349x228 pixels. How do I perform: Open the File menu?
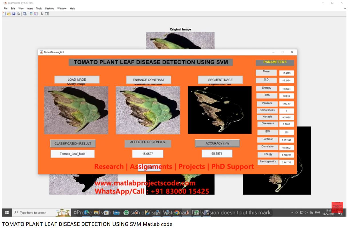click(x=5, y=9)
